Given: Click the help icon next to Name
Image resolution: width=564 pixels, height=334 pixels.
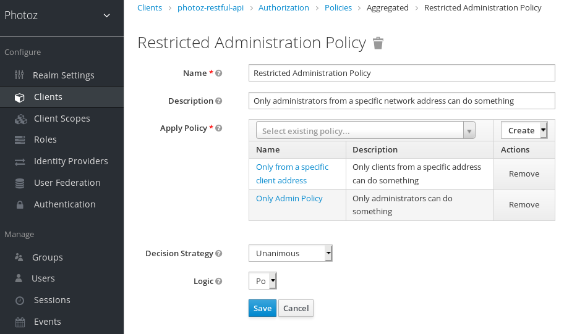Looking at the screenshot, I should (x=219, y=73).
